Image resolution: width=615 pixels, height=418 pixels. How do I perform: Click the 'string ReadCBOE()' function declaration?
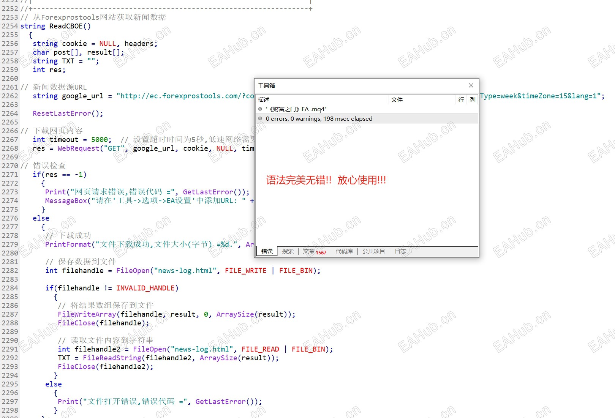pos(55,26)
